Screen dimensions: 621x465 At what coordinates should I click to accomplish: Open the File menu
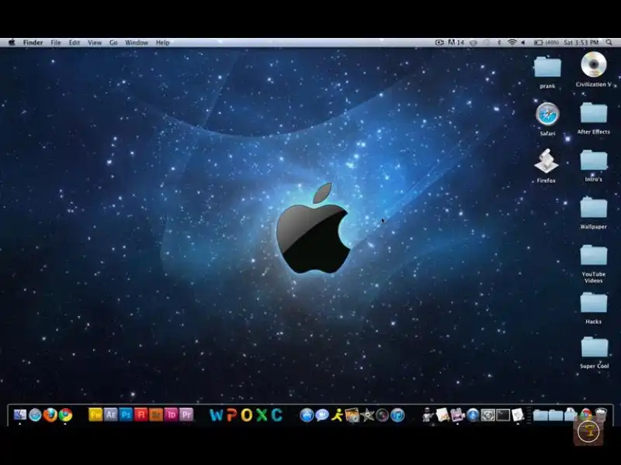[x=56, y=43]
